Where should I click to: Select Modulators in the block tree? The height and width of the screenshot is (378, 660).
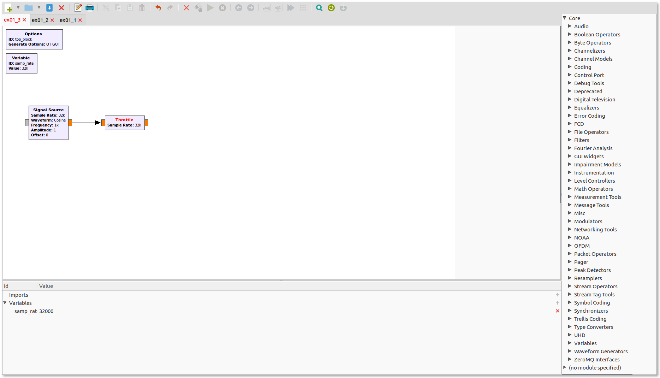click(588, 221)
